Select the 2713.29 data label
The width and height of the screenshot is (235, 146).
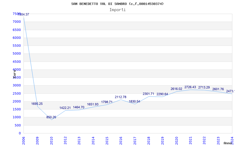pos(204,87)
